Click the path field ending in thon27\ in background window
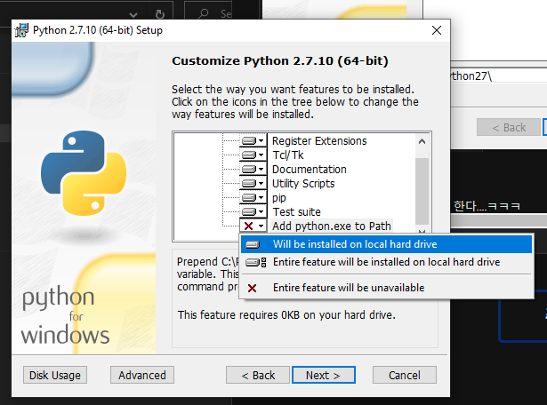Screen dimensions: 547x405 click(499, 75)
